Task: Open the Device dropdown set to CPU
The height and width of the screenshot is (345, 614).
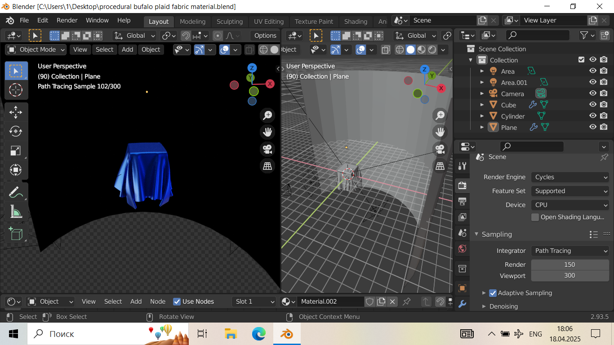Action: [x=570, y=205]
